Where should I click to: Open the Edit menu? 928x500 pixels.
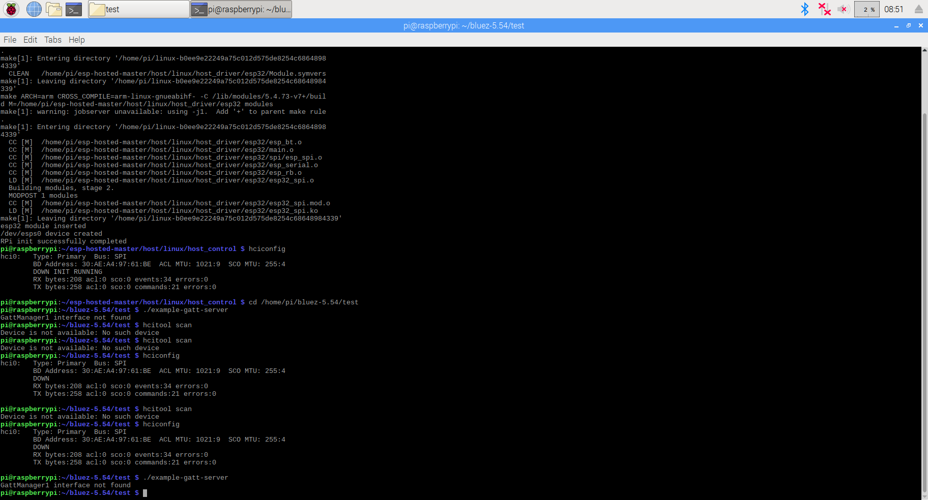[31, 40]
